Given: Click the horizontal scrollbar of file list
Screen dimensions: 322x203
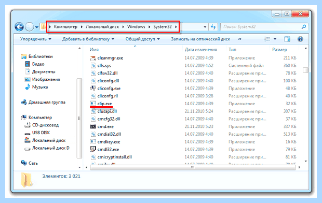Looking at the screenshot, I should tap(193, 167).
